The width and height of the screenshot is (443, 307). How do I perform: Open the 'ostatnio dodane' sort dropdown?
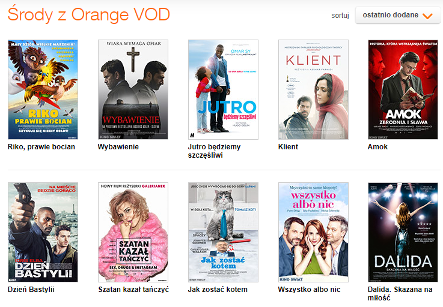(398, 15)
